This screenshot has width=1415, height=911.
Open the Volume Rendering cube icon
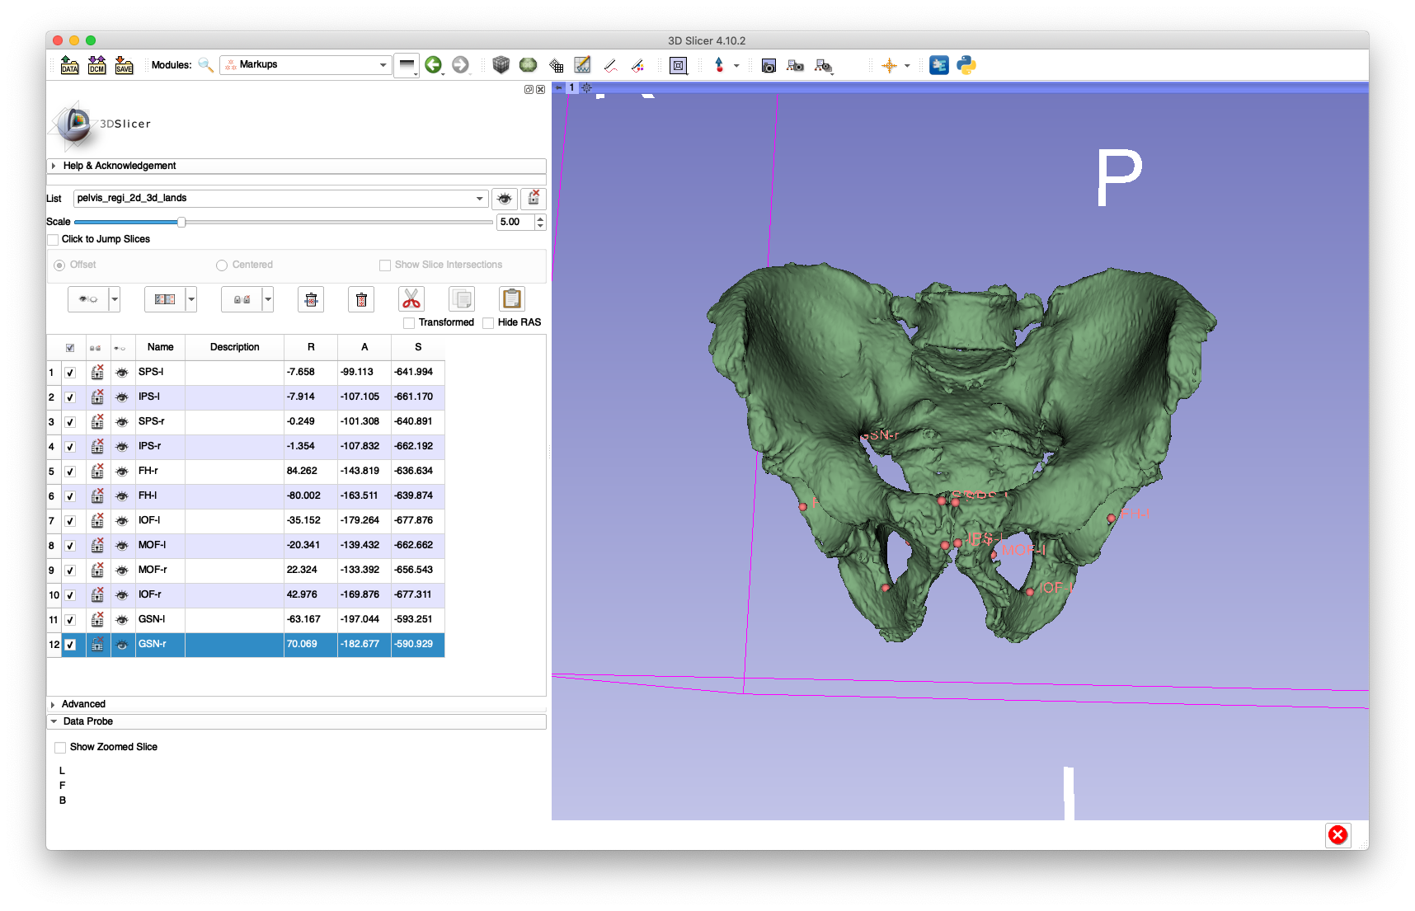(501, 65)
